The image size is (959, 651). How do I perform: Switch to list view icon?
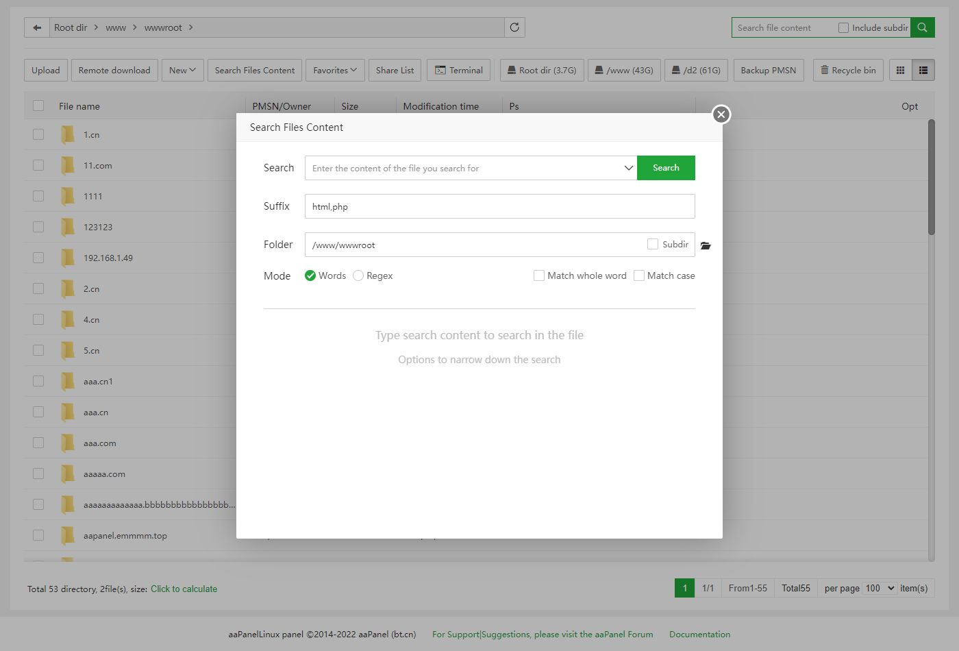923,70
